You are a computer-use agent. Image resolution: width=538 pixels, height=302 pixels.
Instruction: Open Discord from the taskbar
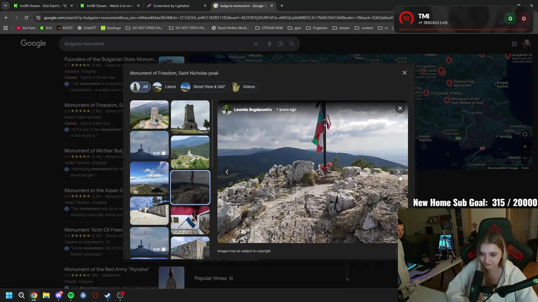tap(58, 295)
